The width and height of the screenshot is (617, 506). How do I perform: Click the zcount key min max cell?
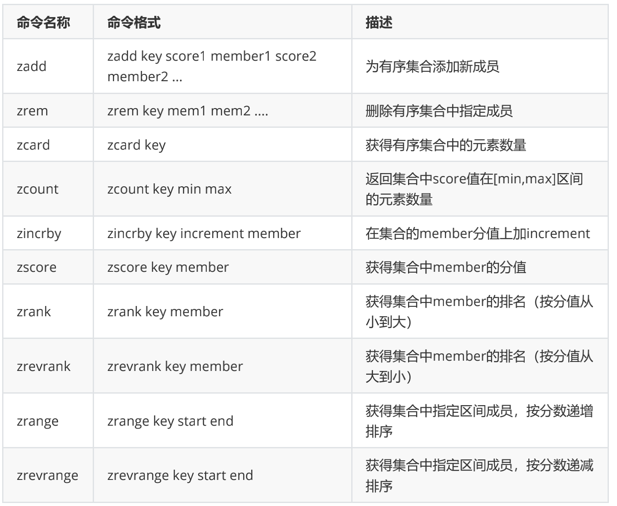click(222, 189)
